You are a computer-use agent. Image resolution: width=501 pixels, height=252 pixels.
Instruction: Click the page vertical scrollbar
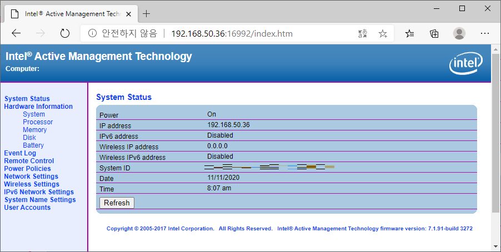pos(495,134)
